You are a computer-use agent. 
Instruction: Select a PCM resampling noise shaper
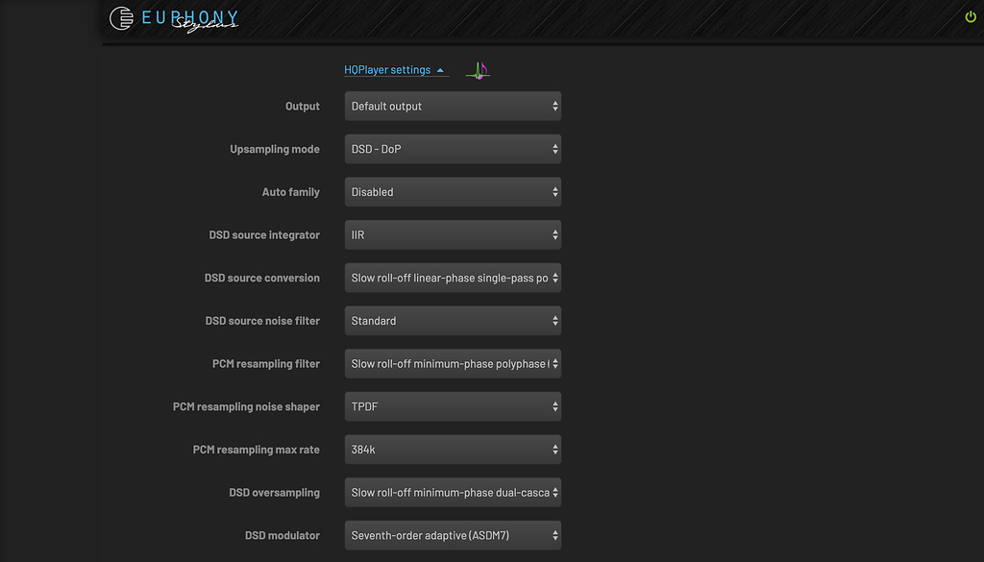point(452,406)
